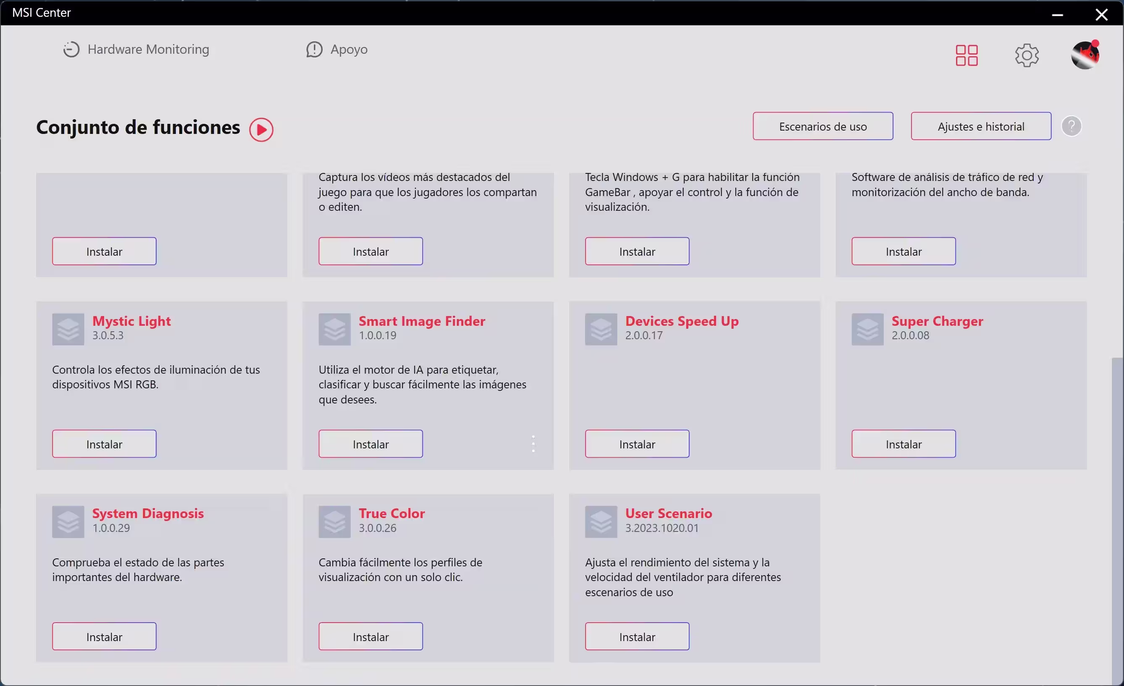The image size is (1124, 686).
Task: Install Smart Image Finder
Action: coord(371,444)
